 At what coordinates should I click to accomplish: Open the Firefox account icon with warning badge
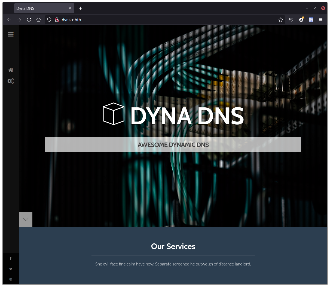coord(301,20)
